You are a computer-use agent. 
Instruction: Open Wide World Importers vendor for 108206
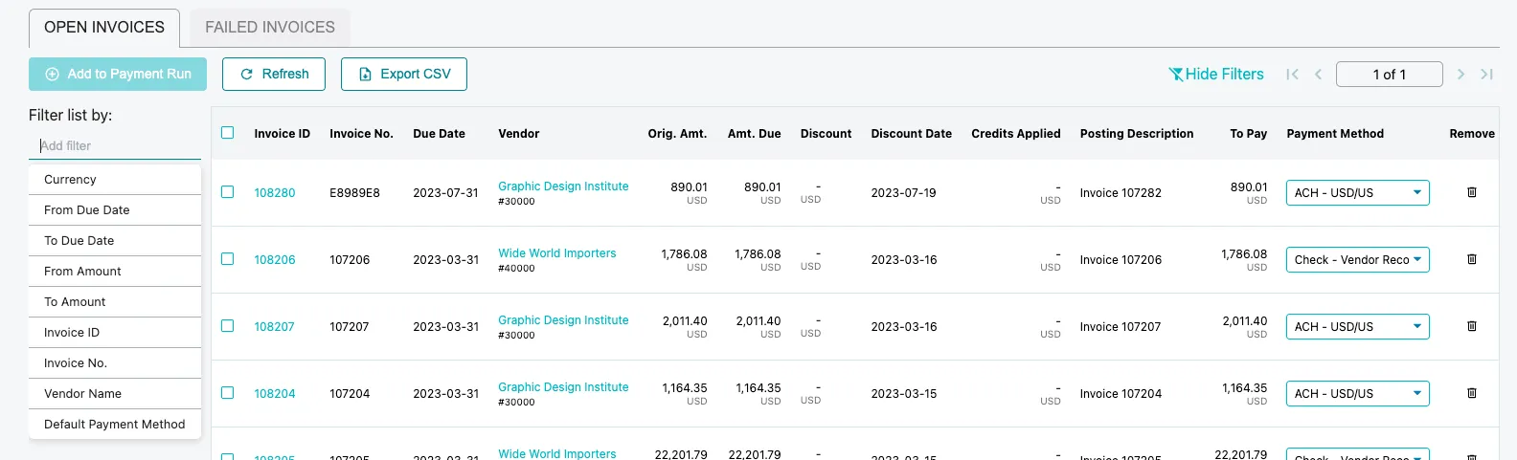[557, 253]
